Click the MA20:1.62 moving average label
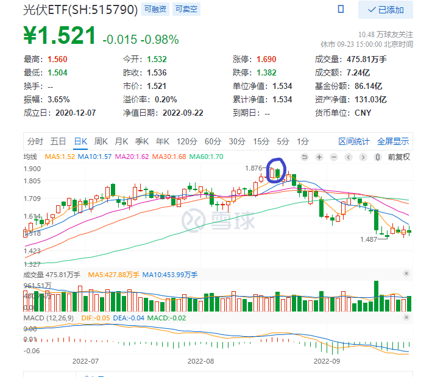 coord(132,157)
